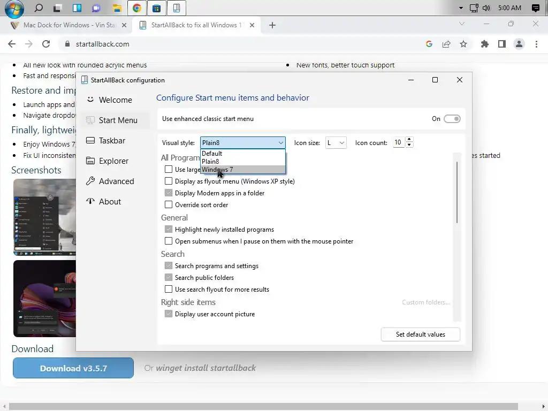This screenshot has width=548, height=411.
Task: Open File Explorer from the taskbar
Action: 117,7
